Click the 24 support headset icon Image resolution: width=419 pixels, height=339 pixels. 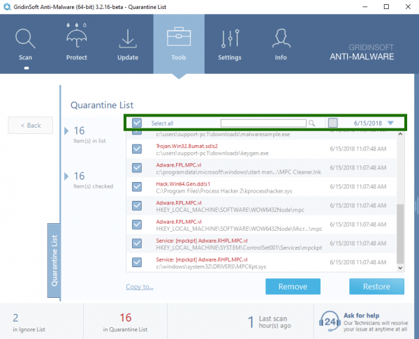[x=330, y=321]
